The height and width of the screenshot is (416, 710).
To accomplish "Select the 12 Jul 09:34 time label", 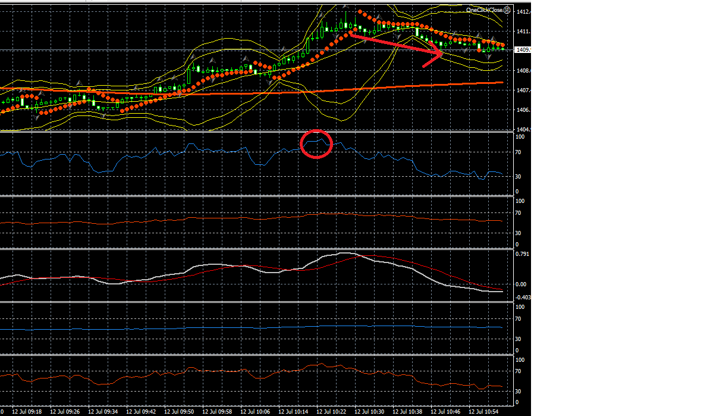I will [x=103, y=411].
